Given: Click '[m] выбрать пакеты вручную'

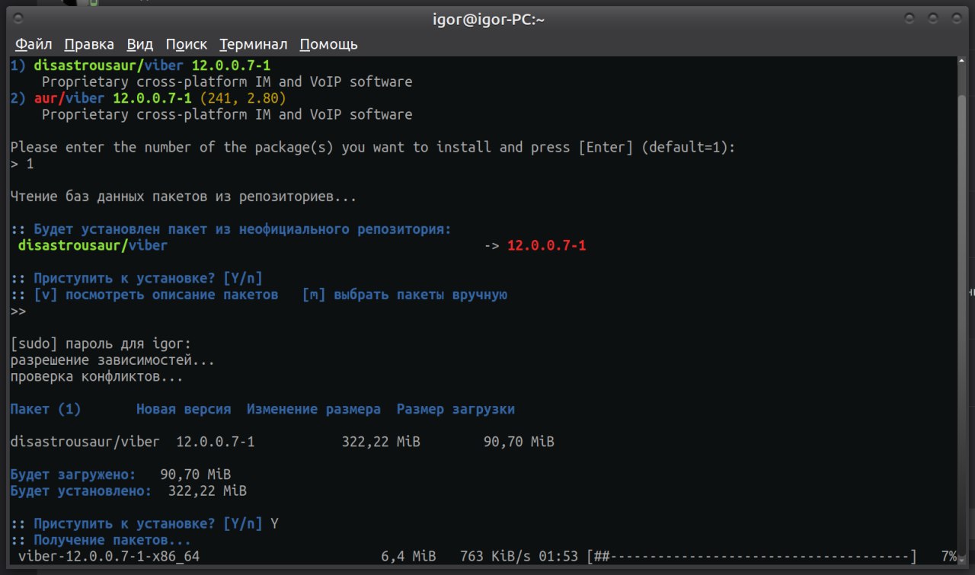Looking at the screenshot, I should (404, 295).
